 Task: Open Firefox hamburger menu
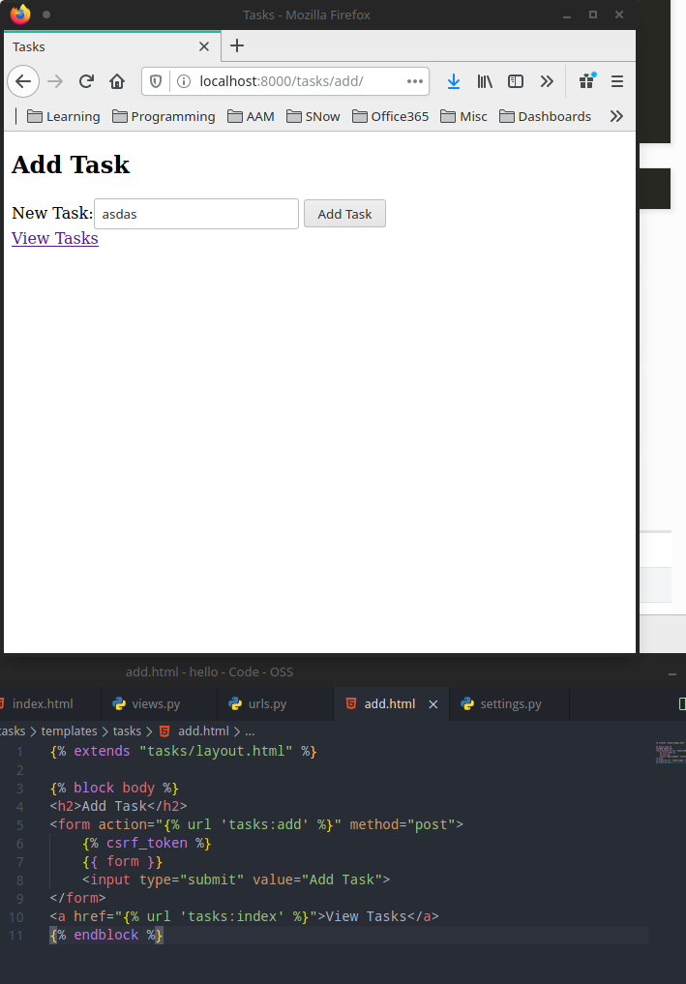point(617,81)
